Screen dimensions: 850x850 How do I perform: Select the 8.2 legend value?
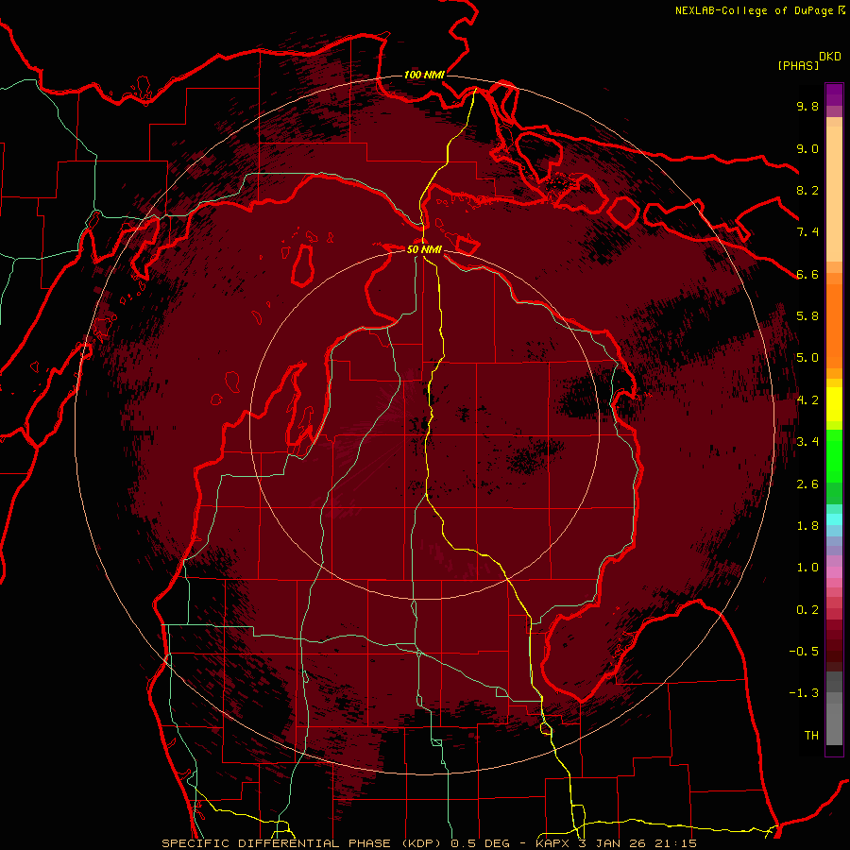(807, 190)
